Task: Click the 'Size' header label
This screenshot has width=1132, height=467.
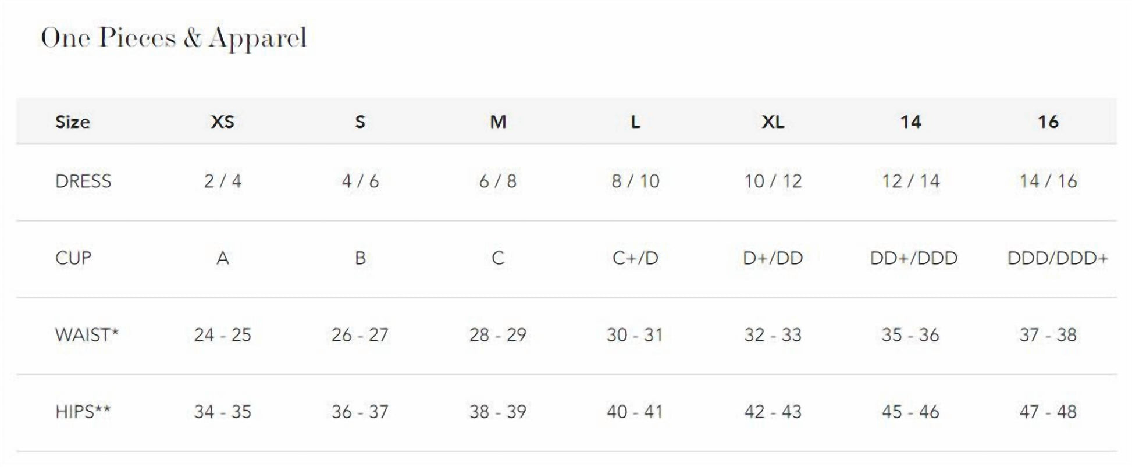Action: coord(73,122)
